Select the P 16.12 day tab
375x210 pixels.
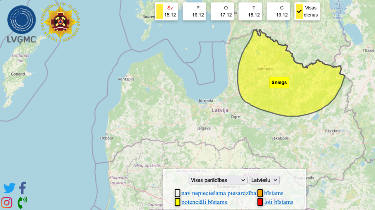pos(195,11)
